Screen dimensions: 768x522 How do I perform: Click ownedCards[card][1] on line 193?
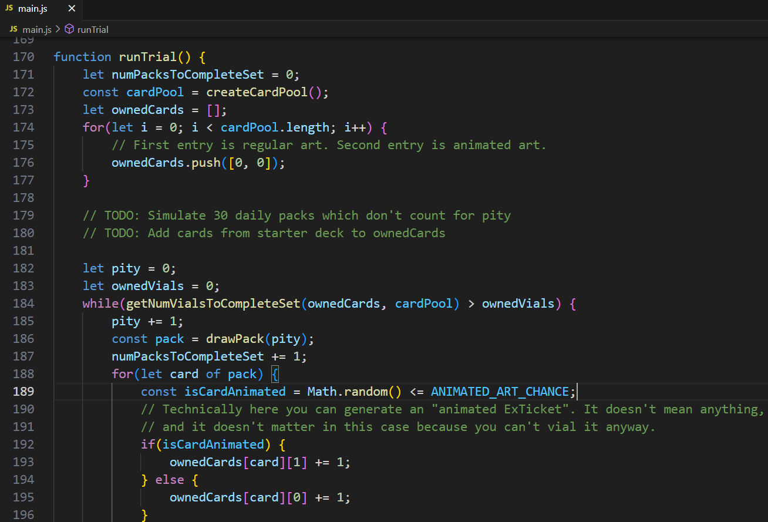tap(238, 462)
